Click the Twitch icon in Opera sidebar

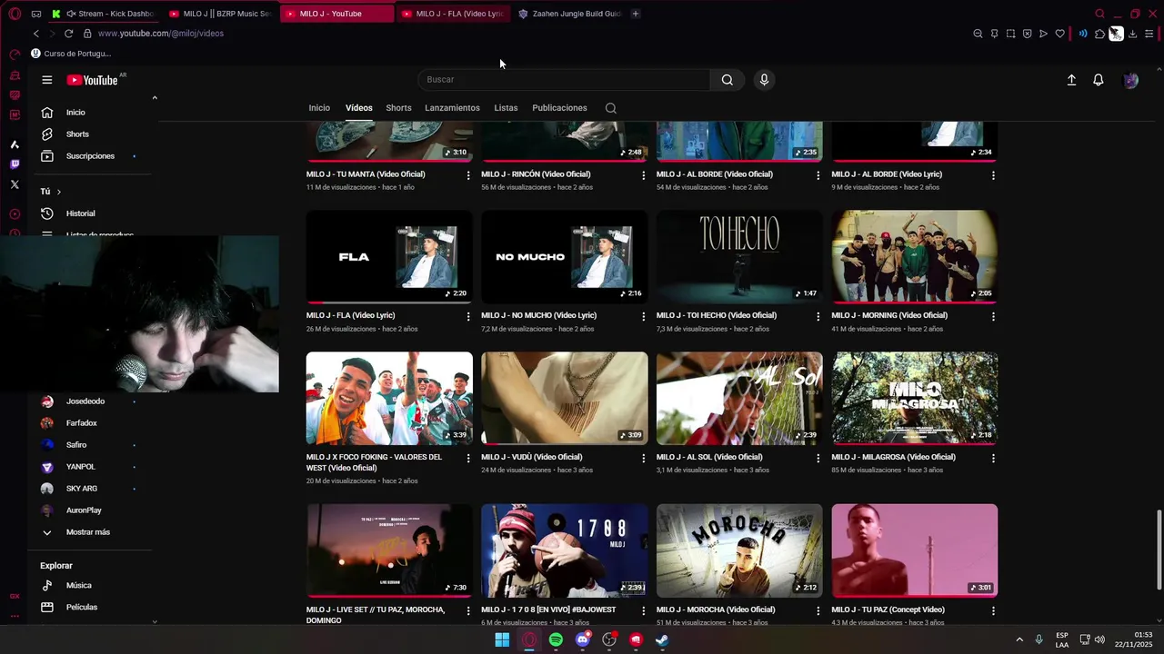pyautogui.click(x=15, y=164)
